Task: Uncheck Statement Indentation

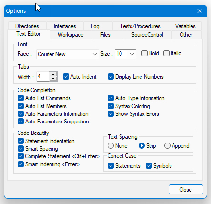Action: coord(20,141)
